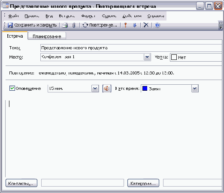Viewport: 224px width, 193px height.
Task: Expand the 15 мин. reminder time dropdown
Action: tap(95, 89)
